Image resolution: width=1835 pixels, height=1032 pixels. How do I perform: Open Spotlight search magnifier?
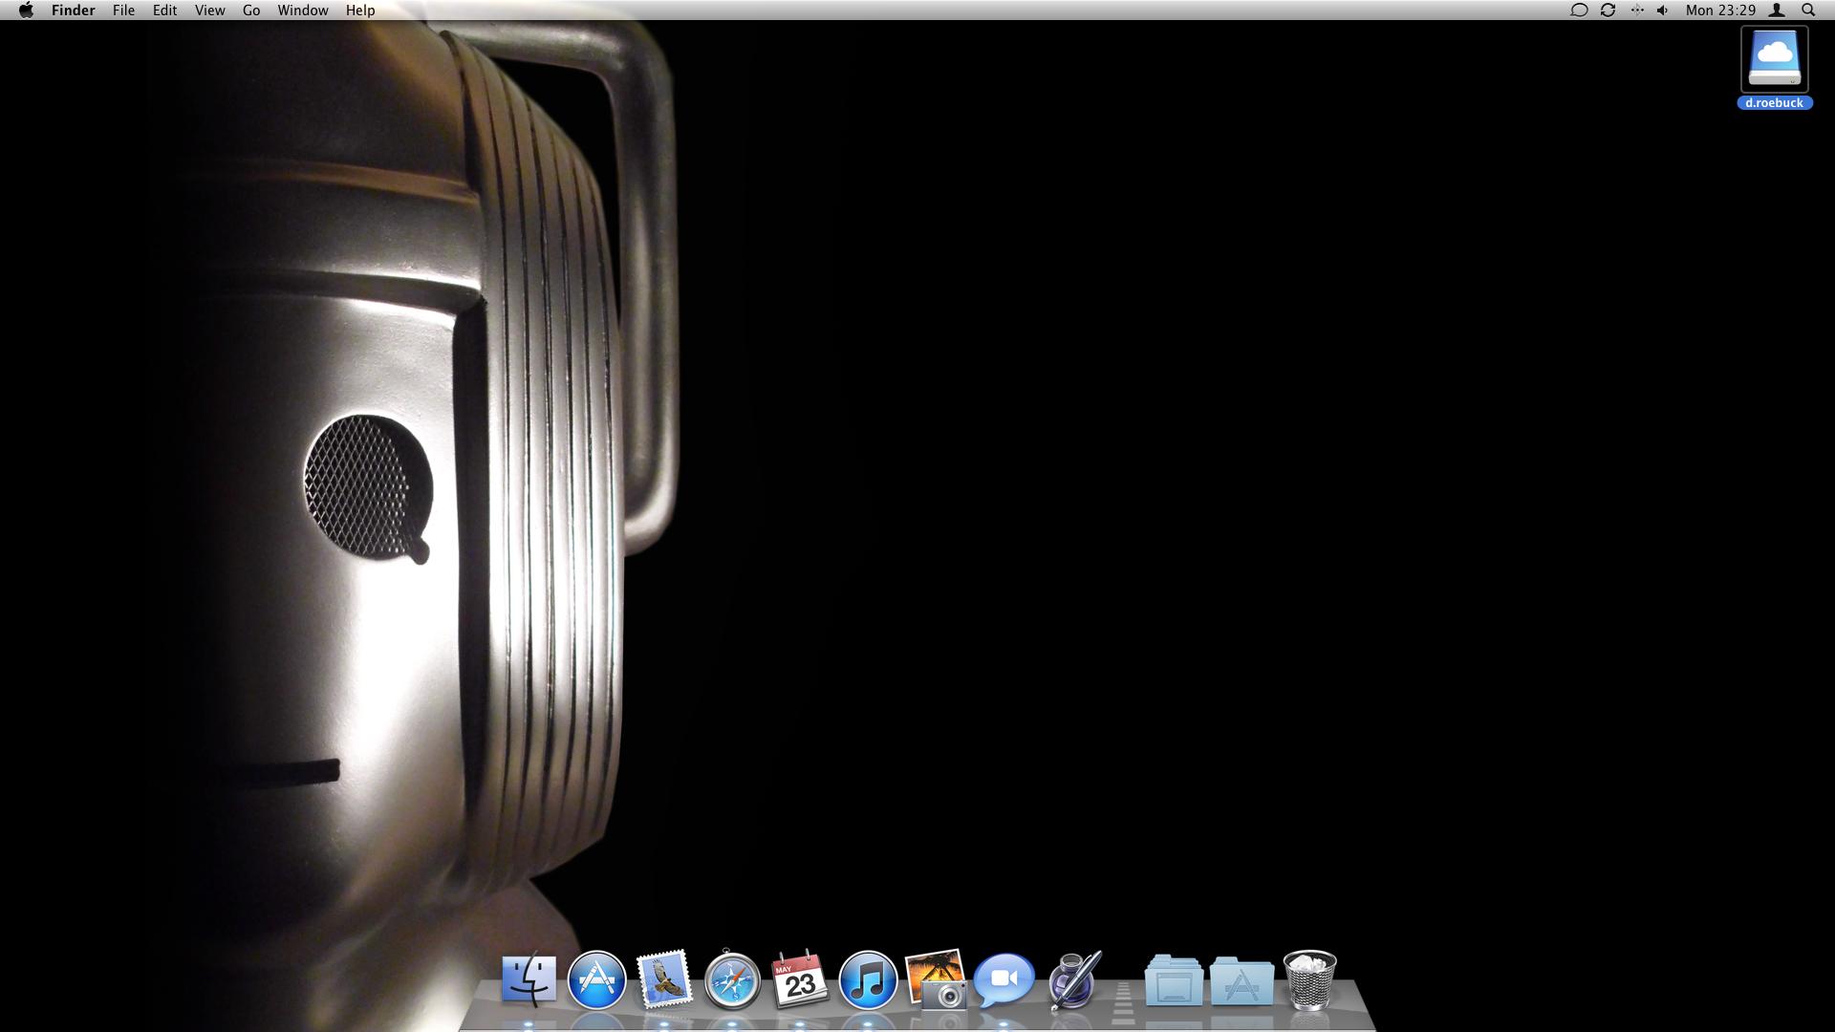coord(1808,11)
